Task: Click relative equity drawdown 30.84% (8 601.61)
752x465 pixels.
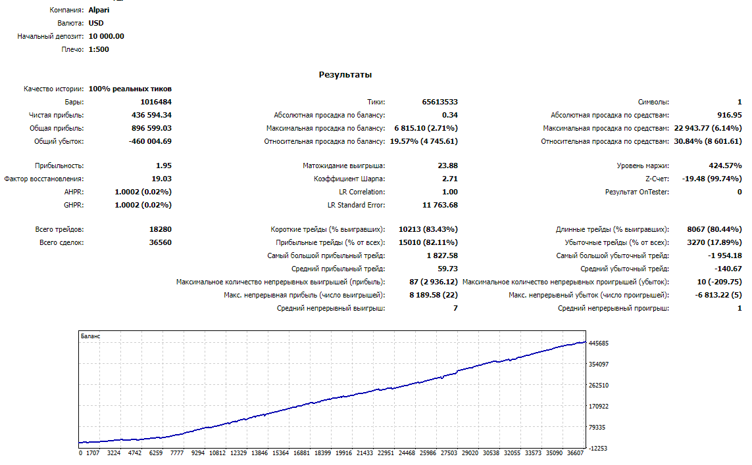Action: point(708,141)
